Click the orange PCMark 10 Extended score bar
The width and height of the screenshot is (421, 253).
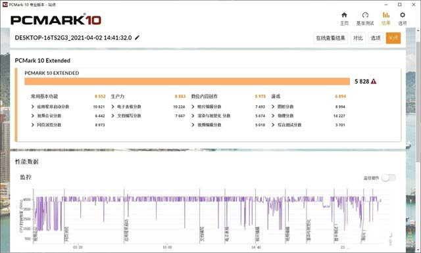(x=187, y=81)
